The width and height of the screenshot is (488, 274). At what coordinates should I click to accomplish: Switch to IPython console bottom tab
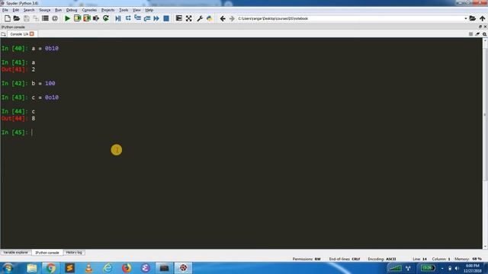click(47, 253)
